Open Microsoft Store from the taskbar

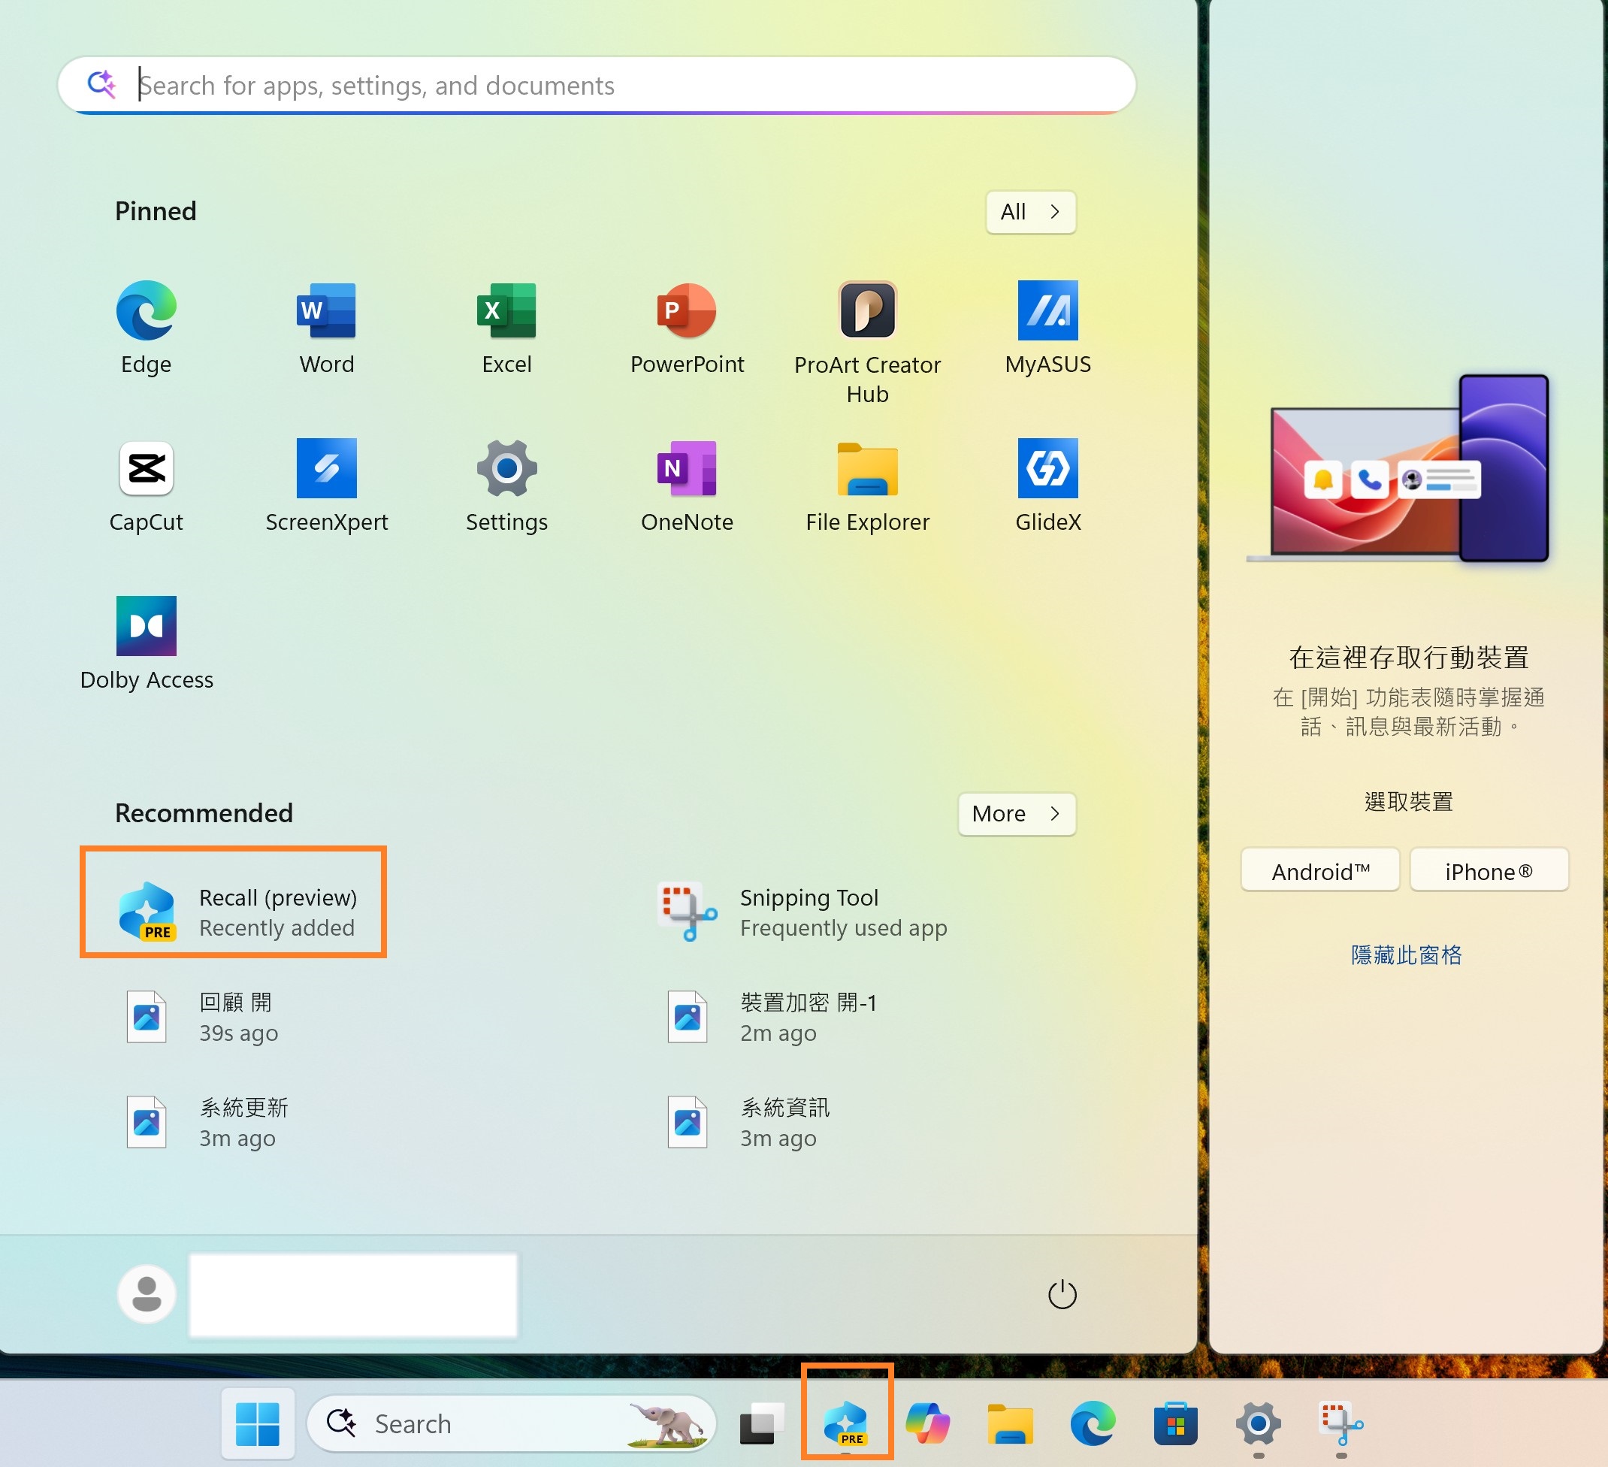[1176, 1423]
